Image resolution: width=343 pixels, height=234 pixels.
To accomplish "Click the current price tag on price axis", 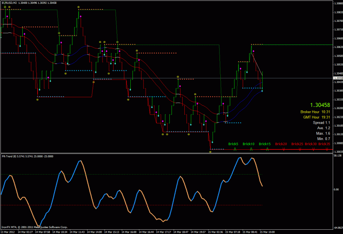I will coord(338,78).
